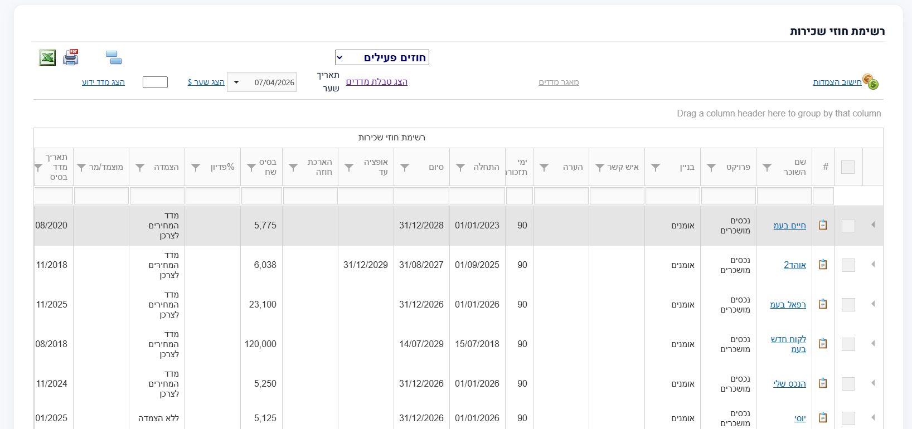Tick the checkbox in חיים בעמ row

848,225
